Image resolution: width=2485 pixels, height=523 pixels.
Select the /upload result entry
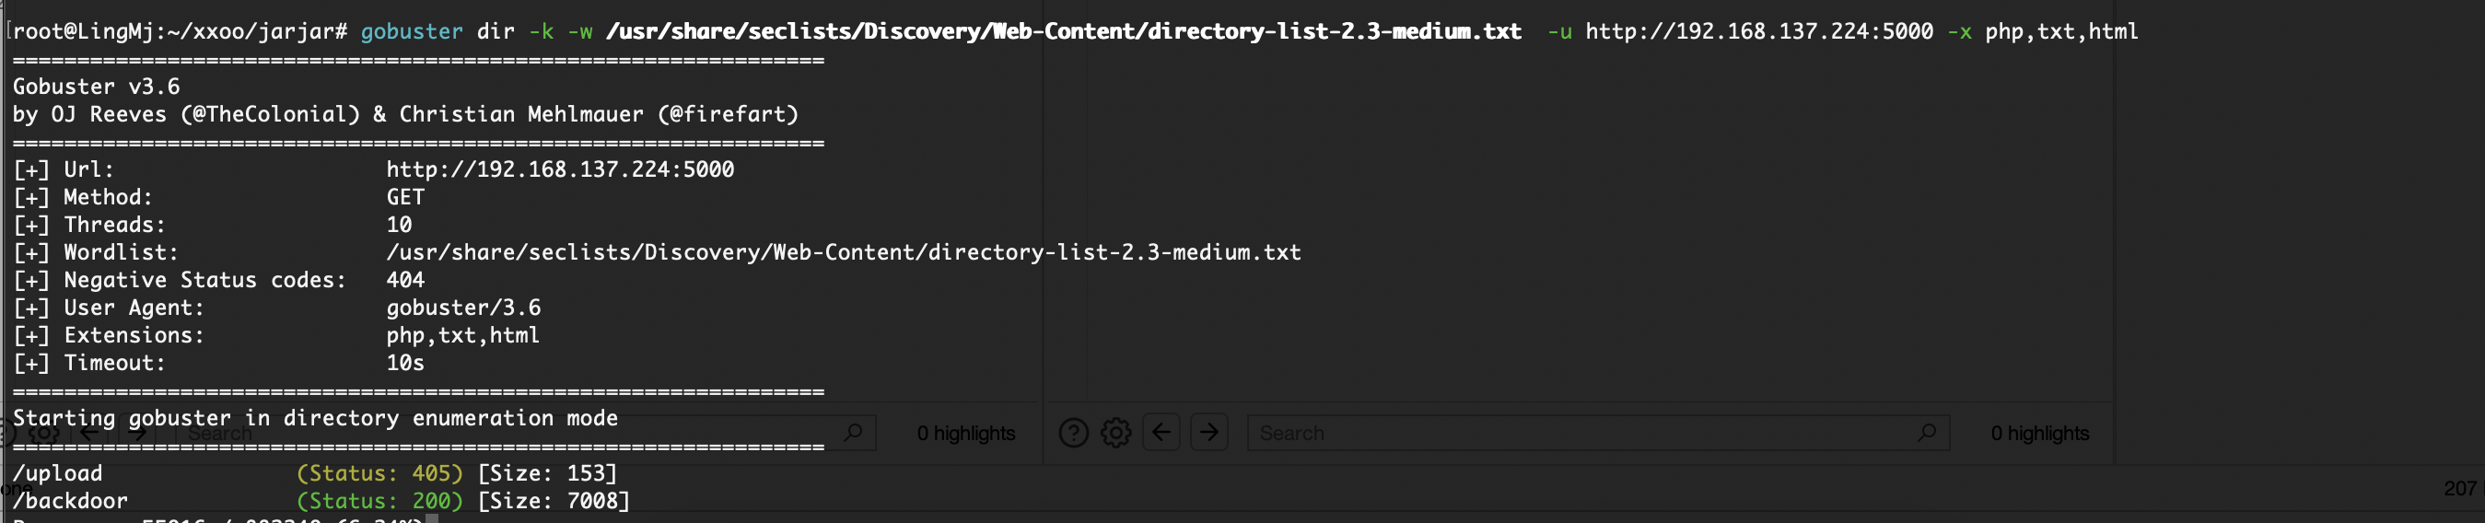point(57,473)
